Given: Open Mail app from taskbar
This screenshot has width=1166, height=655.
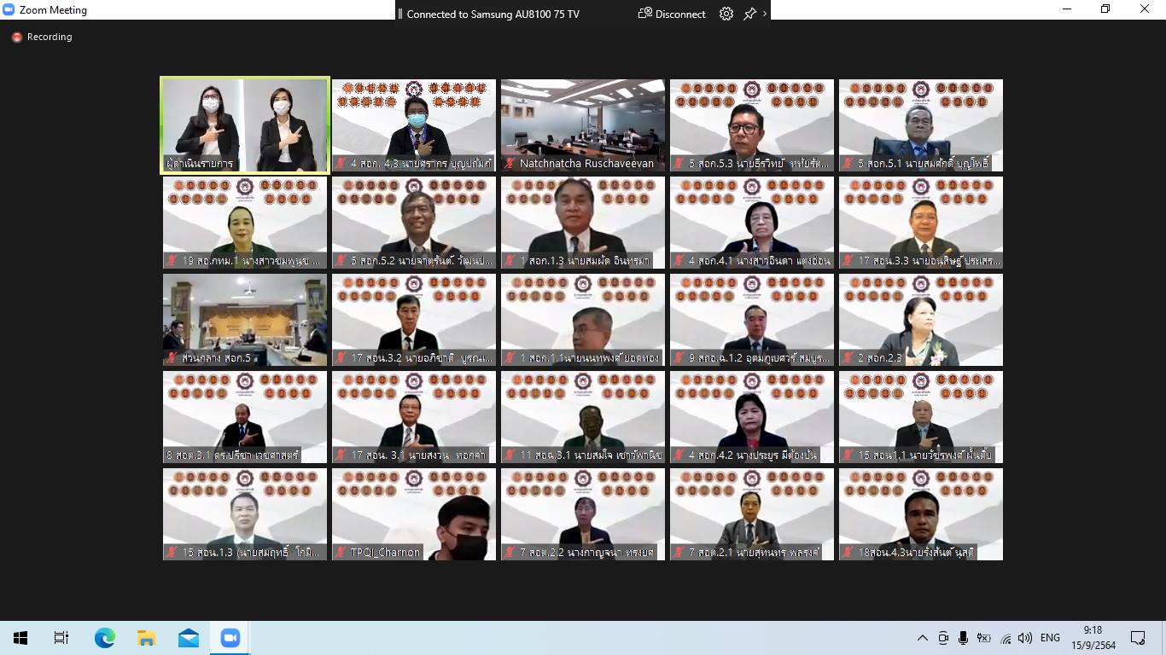Looking at the screenshot, I should (x=189, y=638).
